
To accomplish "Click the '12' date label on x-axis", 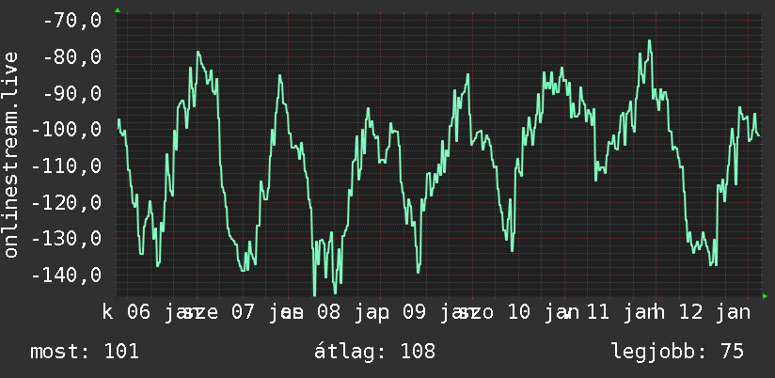I will [x=690, y=312].
